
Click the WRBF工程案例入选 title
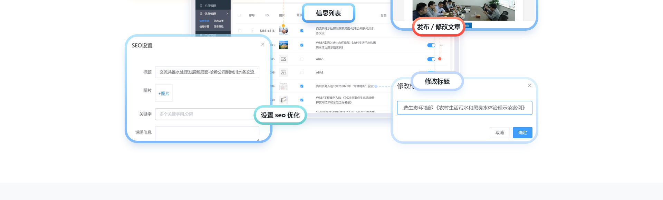point(345,100)
